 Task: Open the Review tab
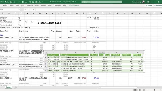pos(43,6)
